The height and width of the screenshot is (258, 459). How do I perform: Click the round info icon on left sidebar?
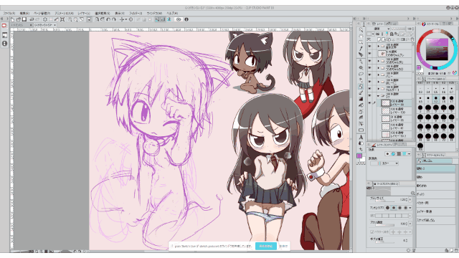[x=4, y=43]
